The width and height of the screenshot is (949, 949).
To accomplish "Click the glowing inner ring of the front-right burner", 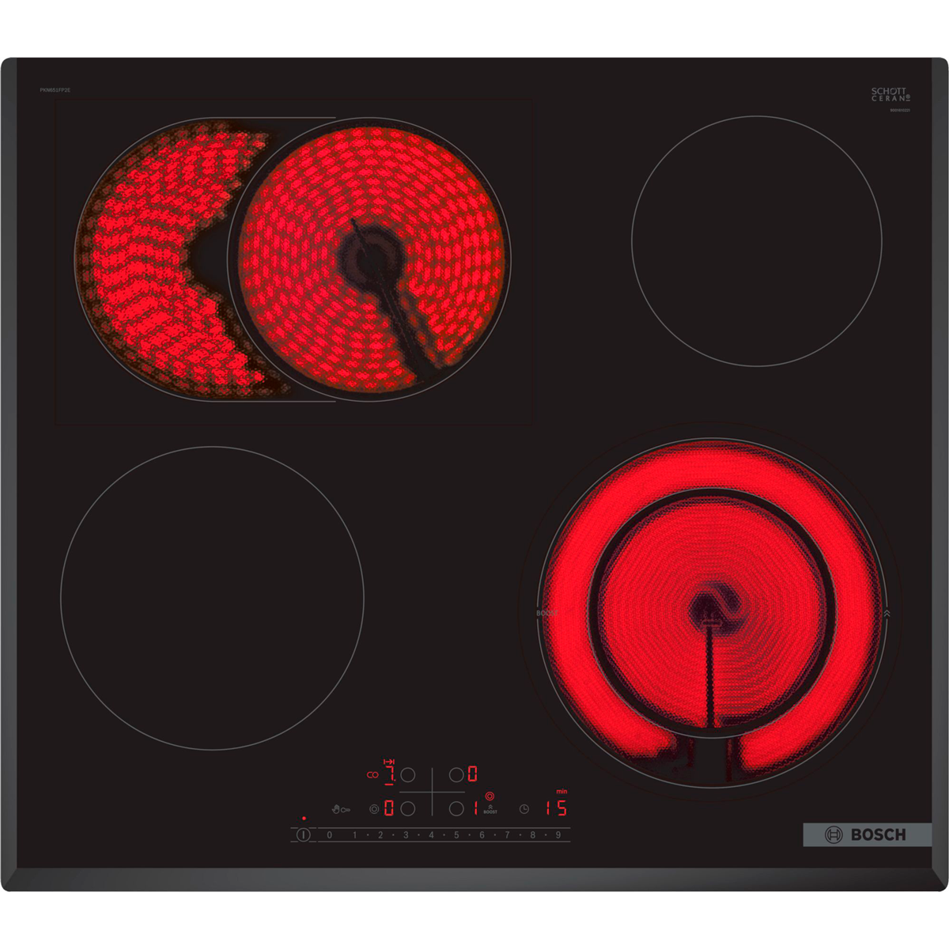I will 712,613.
